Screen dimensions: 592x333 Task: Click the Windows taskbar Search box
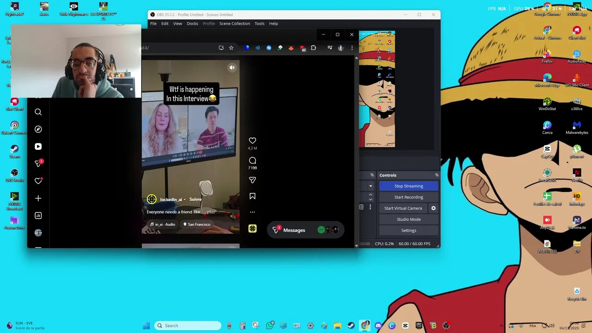[188, 326]
